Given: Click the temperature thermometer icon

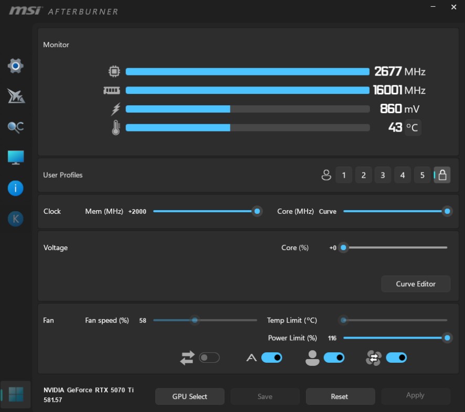Looking at the screenshot, I should [x=115, y=127].
